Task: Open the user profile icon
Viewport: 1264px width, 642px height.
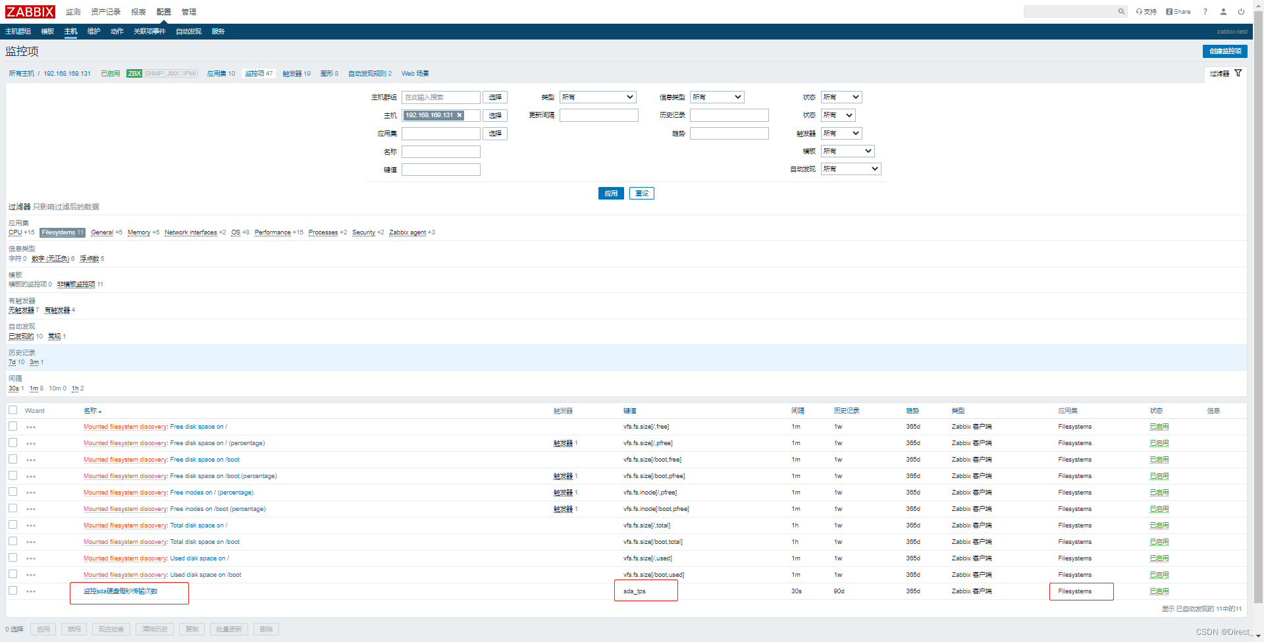Action: pos(1223,12)
